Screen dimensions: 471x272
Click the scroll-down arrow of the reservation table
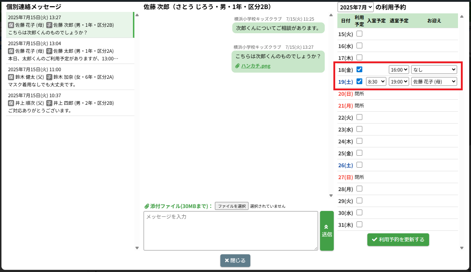[462, 248]
